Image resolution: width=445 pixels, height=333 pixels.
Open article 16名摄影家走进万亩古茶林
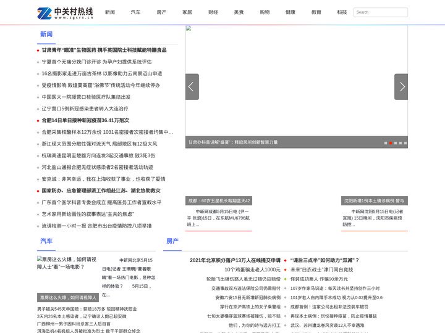[x=102, y=73]
